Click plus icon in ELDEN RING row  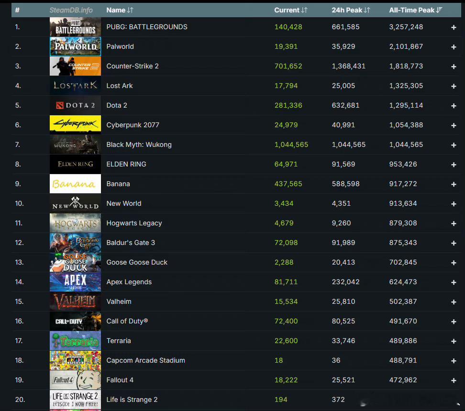point(454,165)
